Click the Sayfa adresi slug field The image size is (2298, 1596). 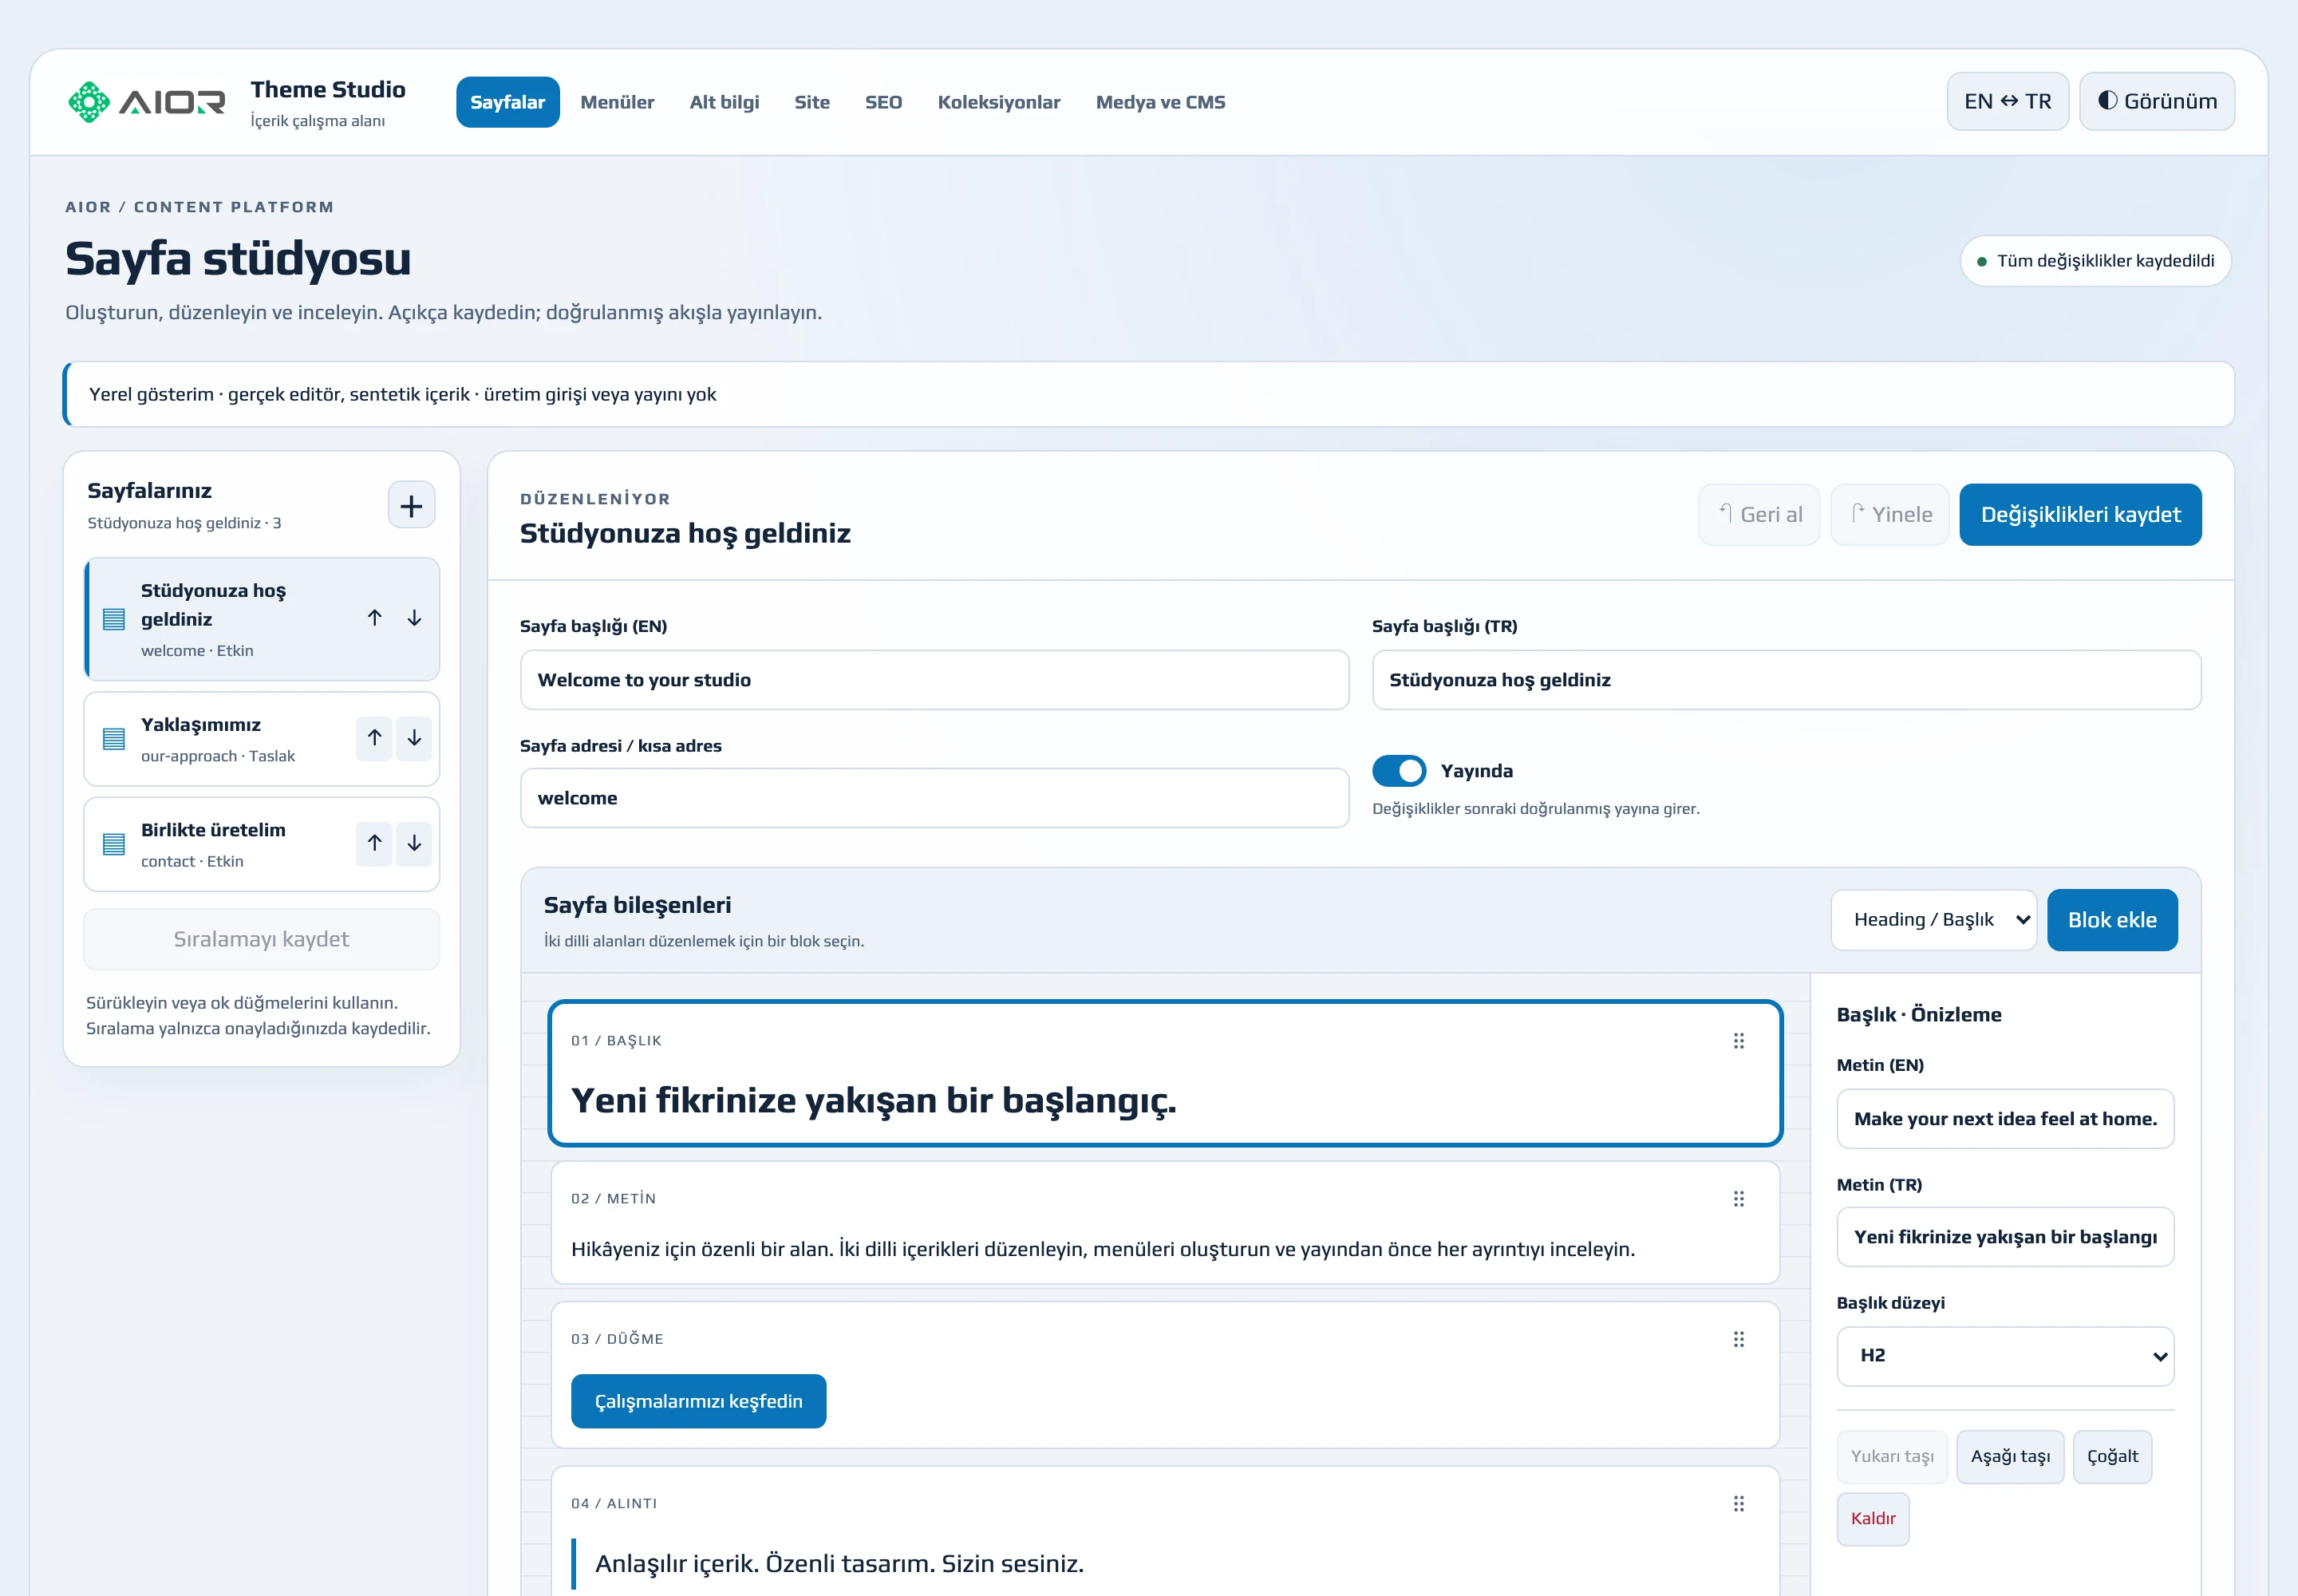point(934,798)
